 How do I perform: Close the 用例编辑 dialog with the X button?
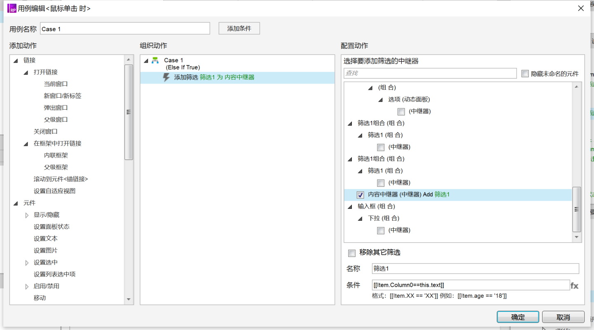click(x=581, y=8)
